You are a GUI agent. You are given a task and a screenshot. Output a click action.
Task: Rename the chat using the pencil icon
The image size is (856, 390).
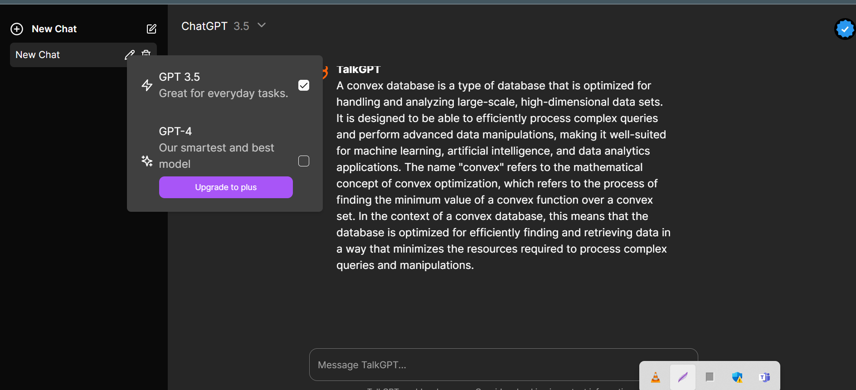[130, 55]
